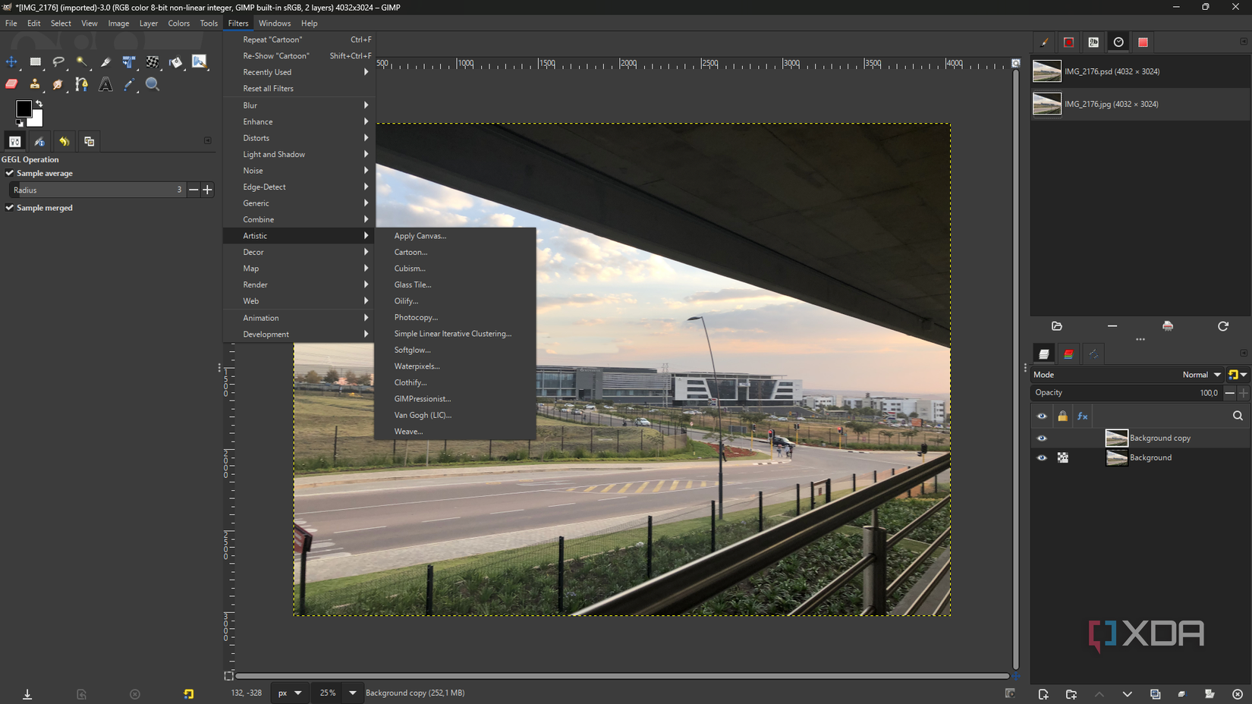This screenshot has height=704, width=1252.
Task: Select the Eraser tool
Action: 11,85
